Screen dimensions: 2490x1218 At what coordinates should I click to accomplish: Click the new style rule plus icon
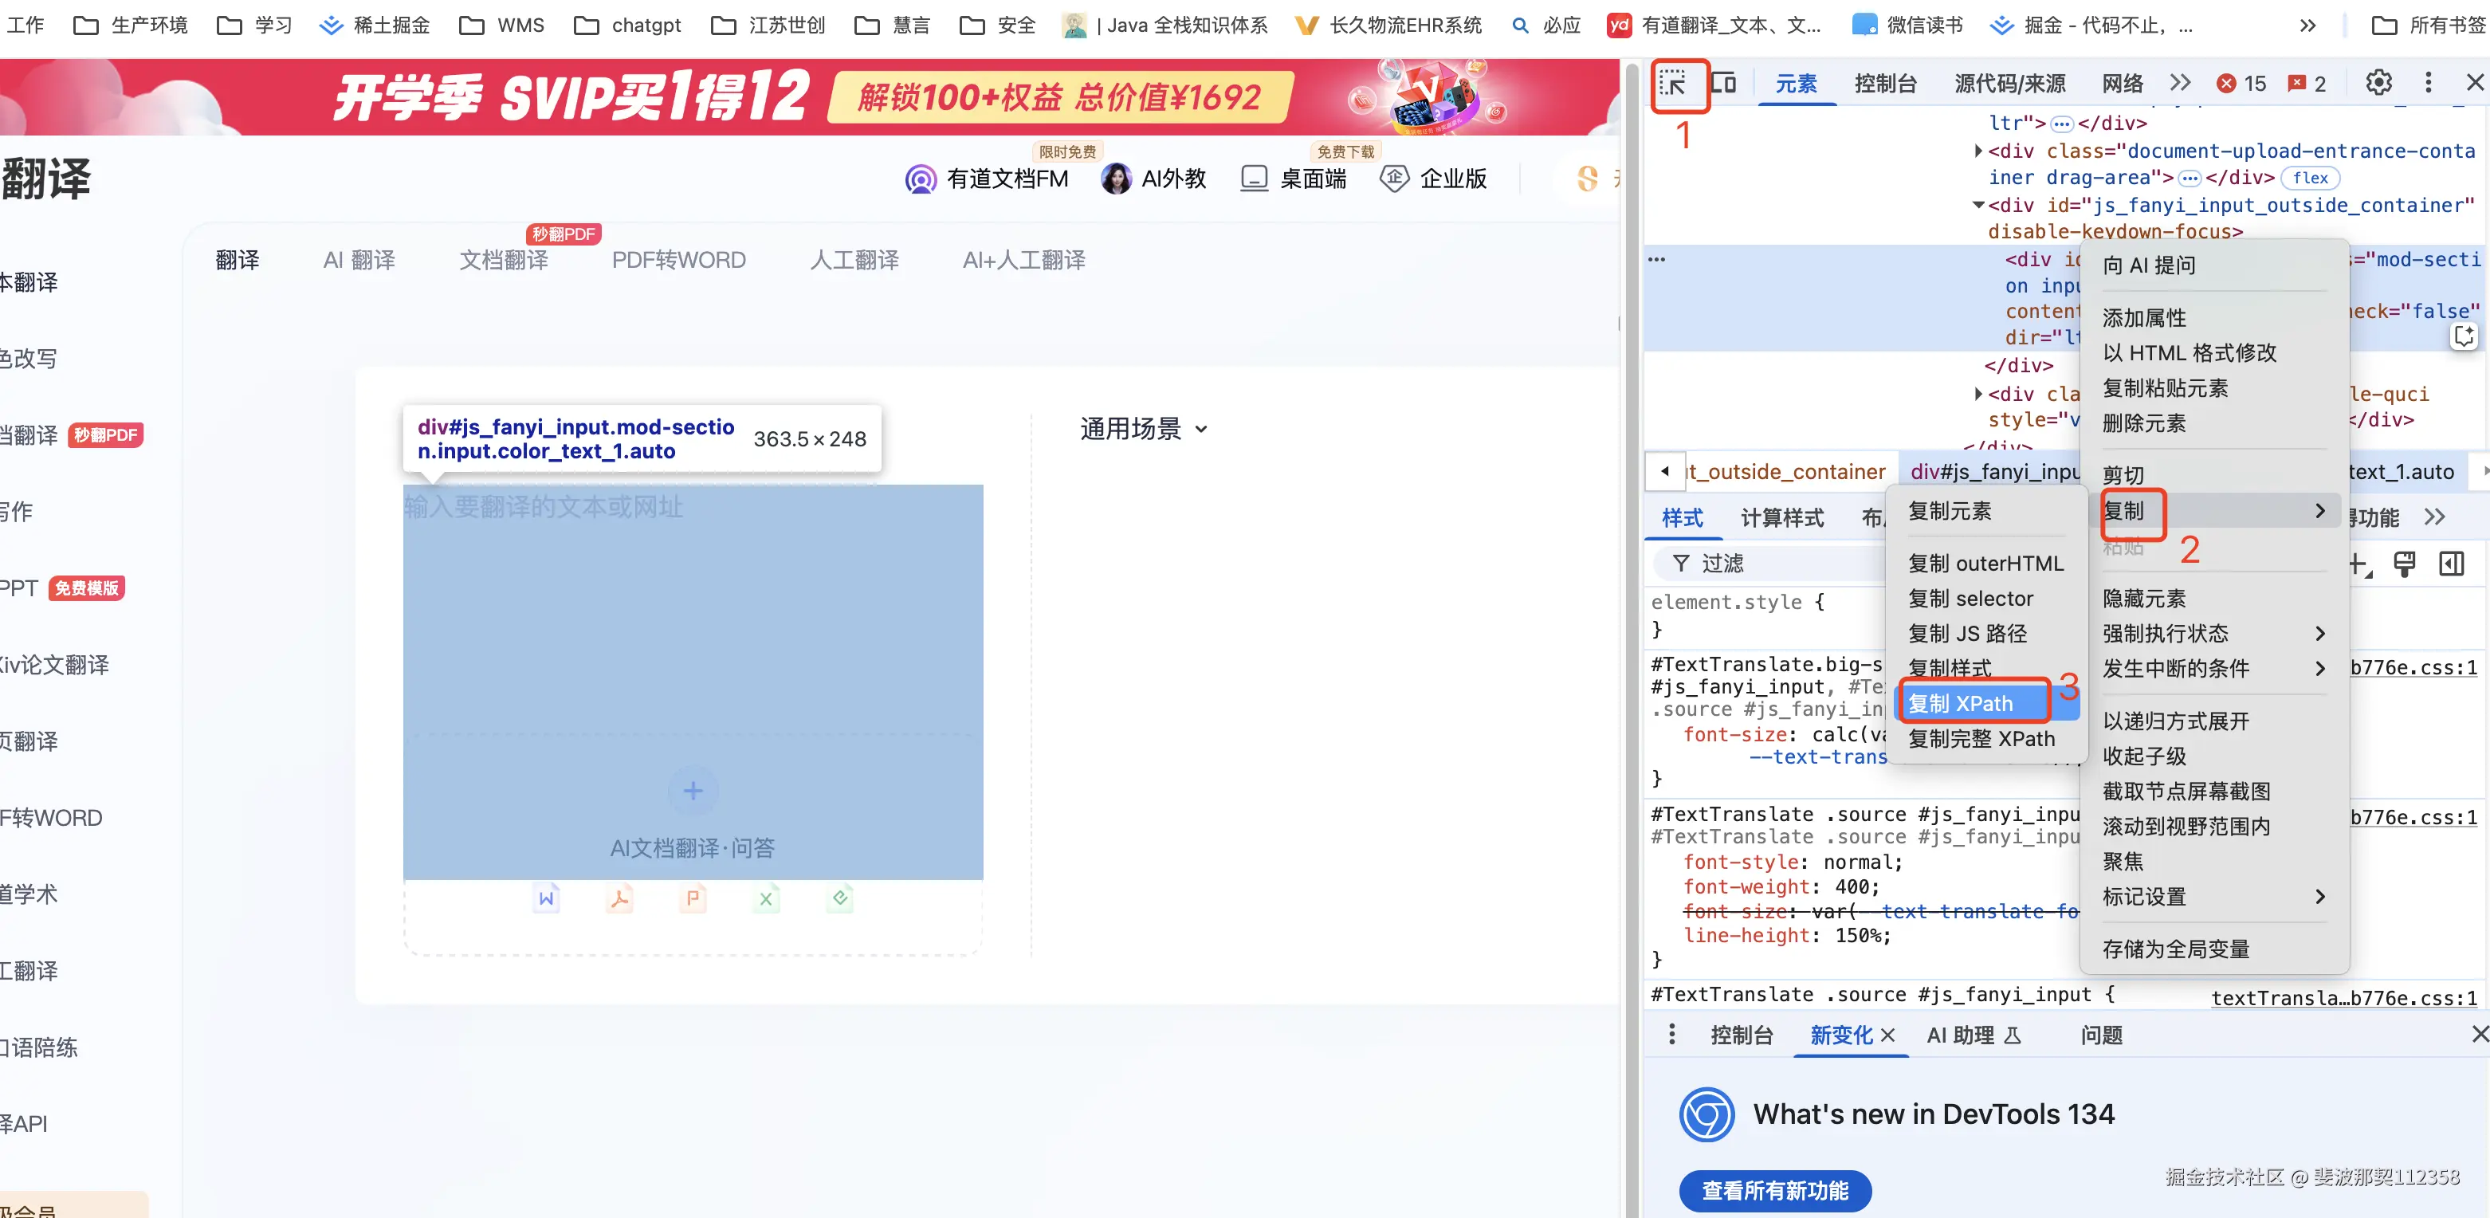pos(2358,564)
